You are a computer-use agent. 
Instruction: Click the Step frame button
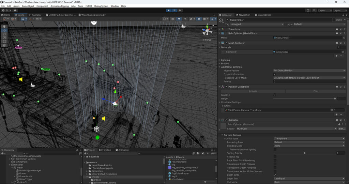pyautogui.click(x=180, y=11)
